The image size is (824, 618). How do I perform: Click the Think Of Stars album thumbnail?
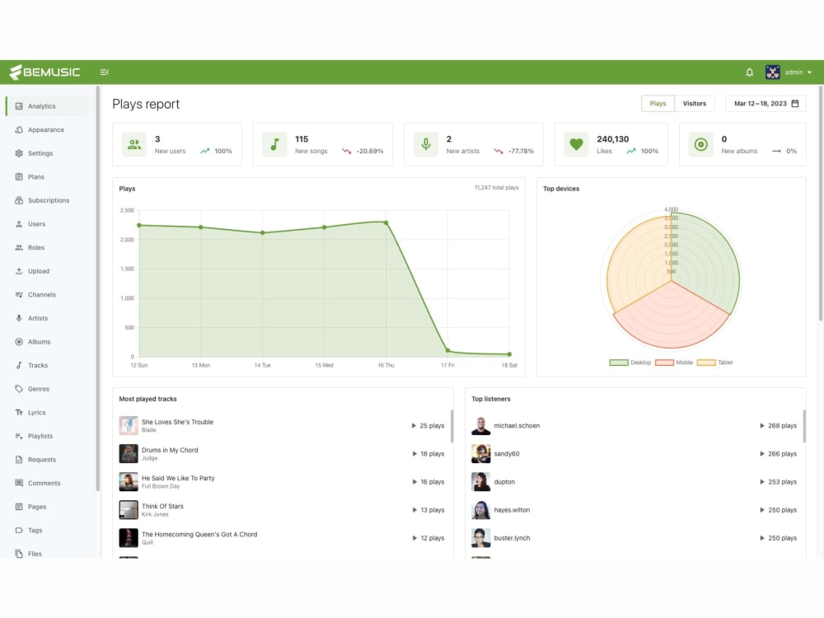(129, 510)
